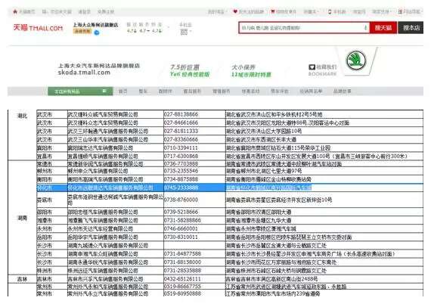Click the bookmark heart icon beside 收藏我们
Viewport: 431px width, 304px height.
tap(312, 67)
